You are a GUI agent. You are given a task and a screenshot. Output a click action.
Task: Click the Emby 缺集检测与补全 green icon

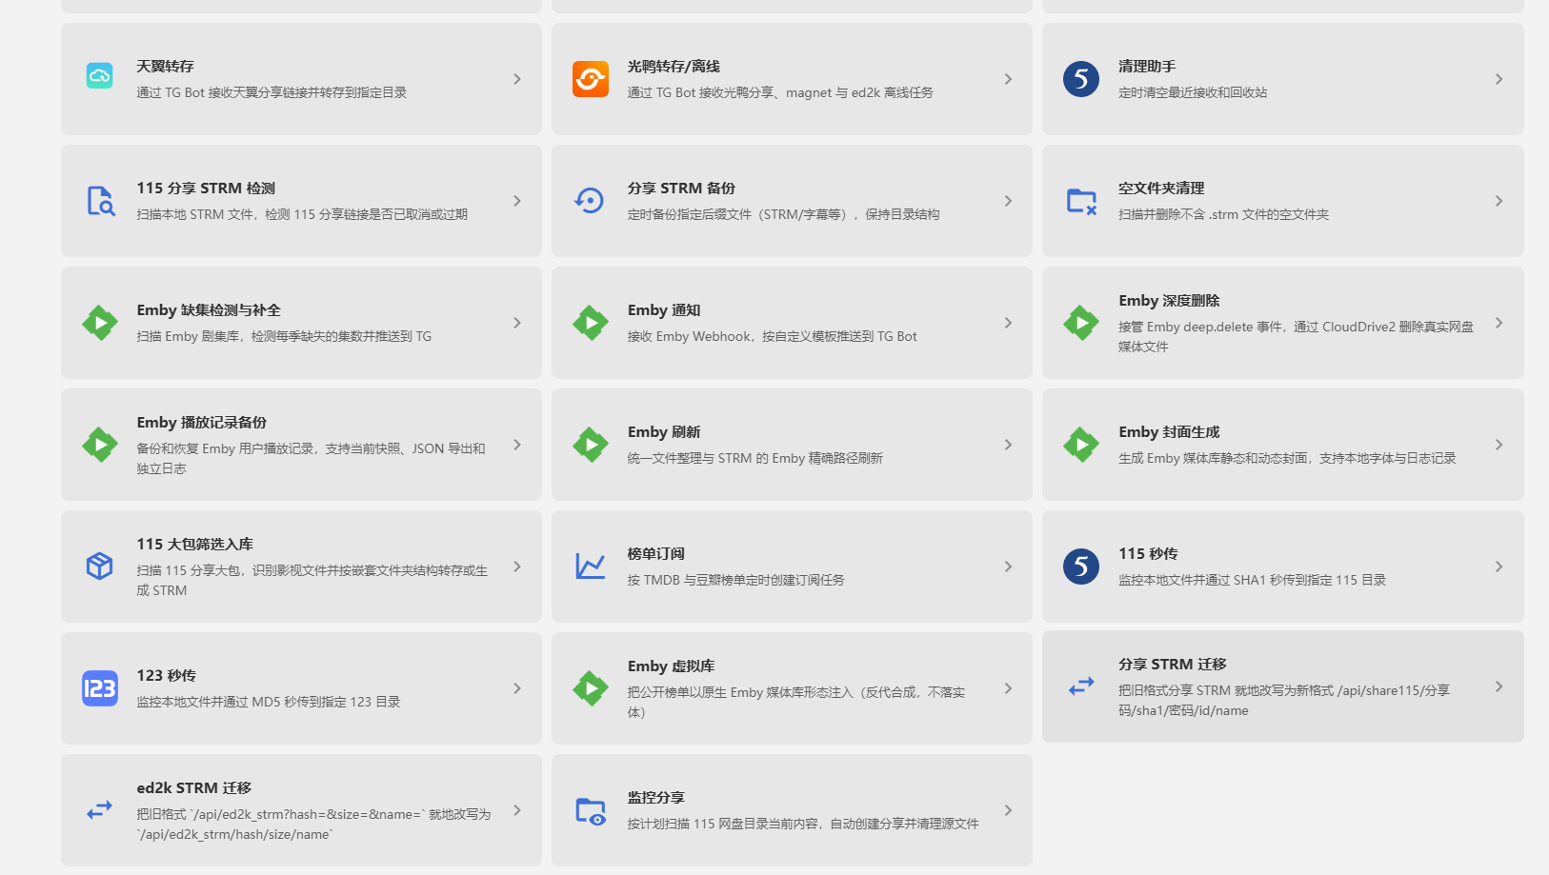click(x=100, y=323)
